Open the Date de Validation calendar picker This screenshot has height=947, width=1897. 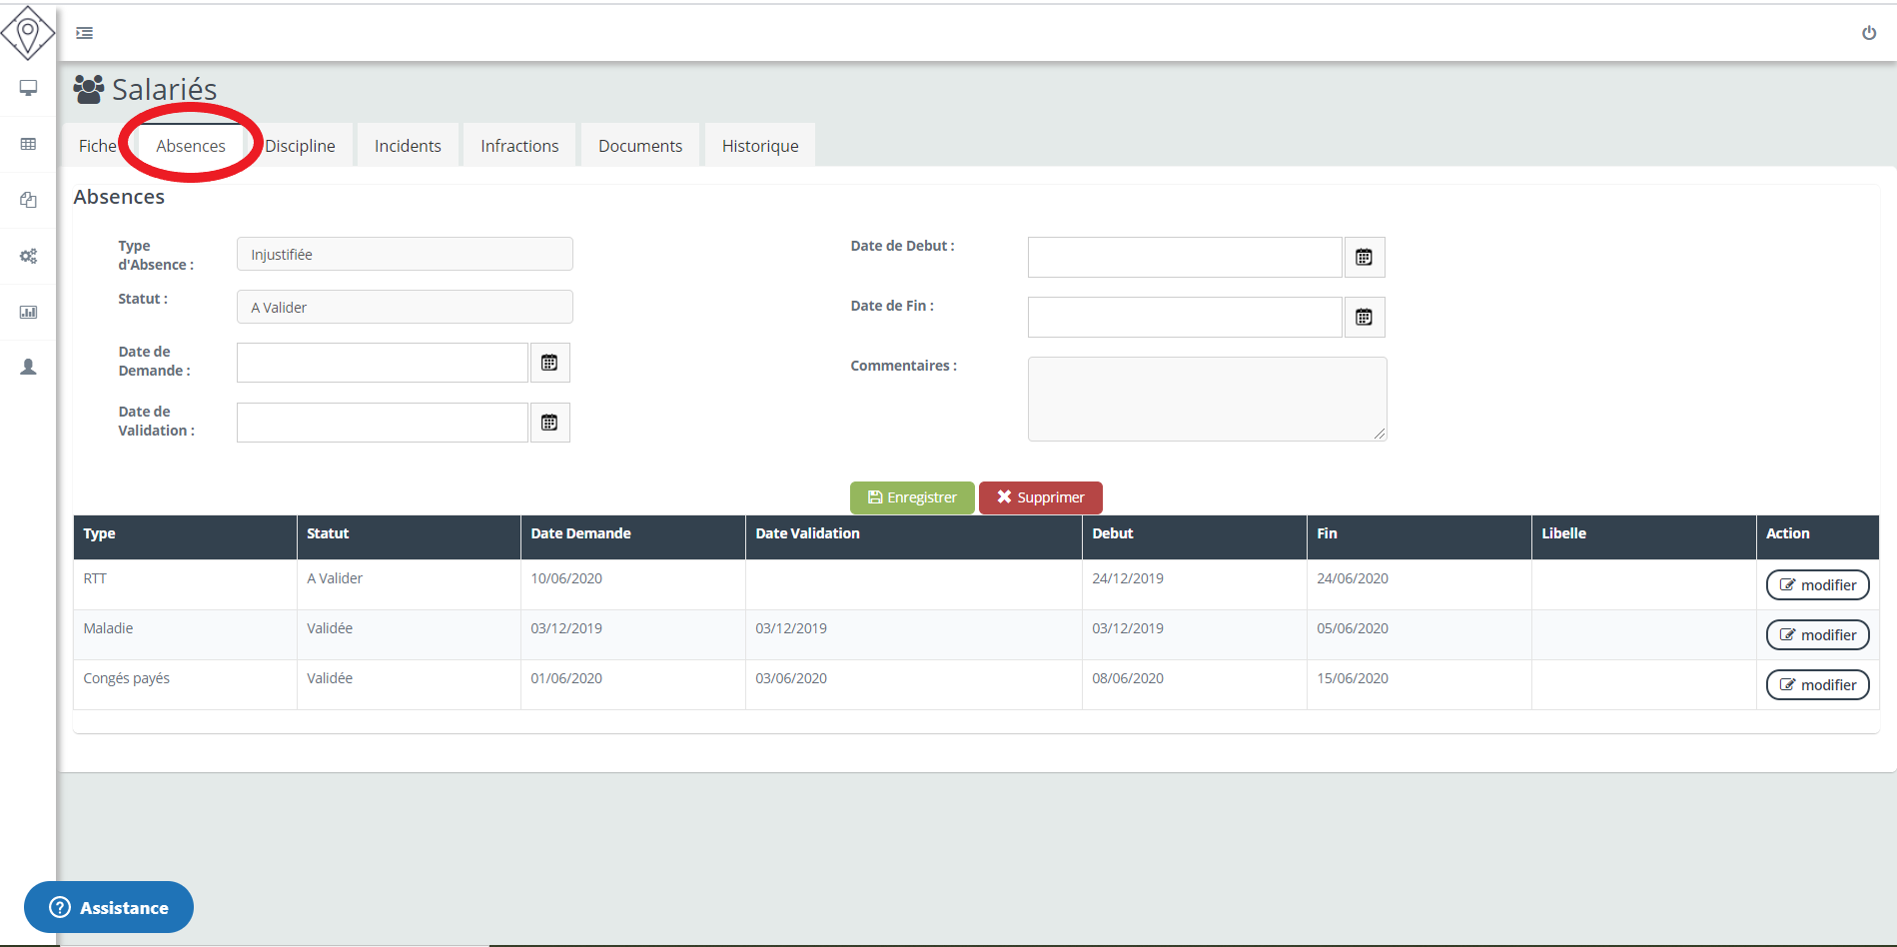click(549, 423)
